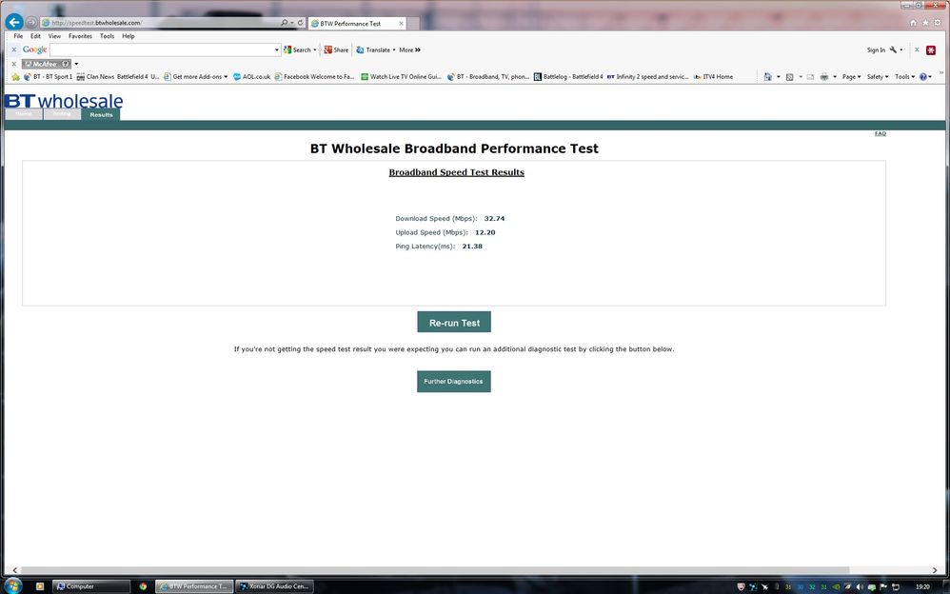Image resolution: width=950 pixels, height=594 pixels.
Task: Click the browser Back arrow button
Action: tap(14, 23)
